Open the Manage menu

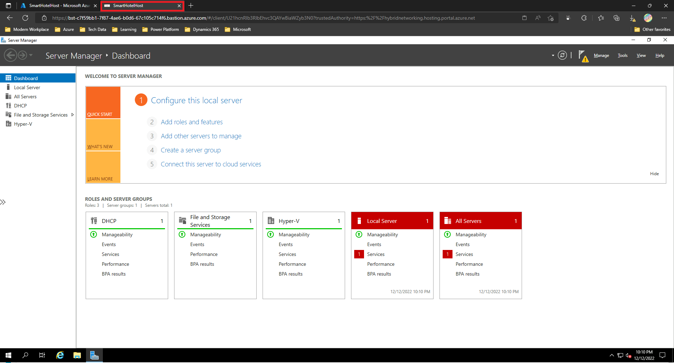tap(601, 55)
